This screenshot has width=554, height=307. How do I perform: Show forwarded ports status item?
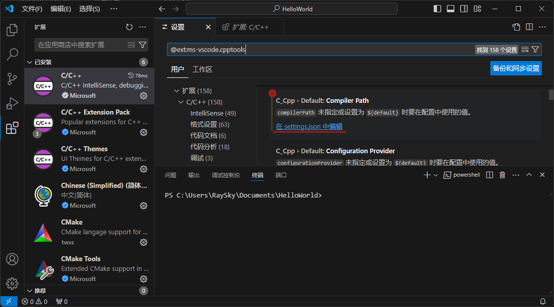tap(62, 302)
